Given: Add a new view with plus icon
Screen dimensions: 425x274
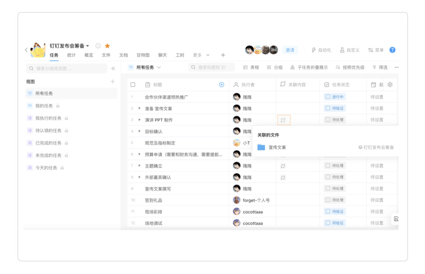Looking at the screenshot, I should coord(113,81).
